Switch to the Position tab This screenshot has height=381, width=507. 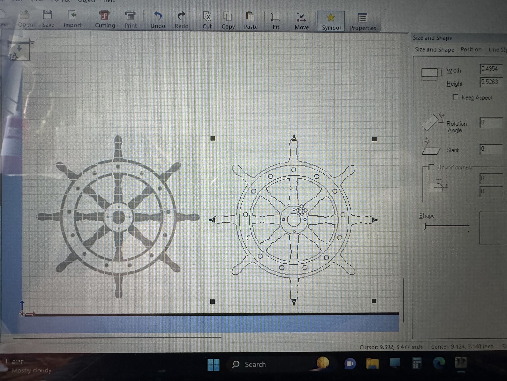pyautogui.click(x=471, y=49)
